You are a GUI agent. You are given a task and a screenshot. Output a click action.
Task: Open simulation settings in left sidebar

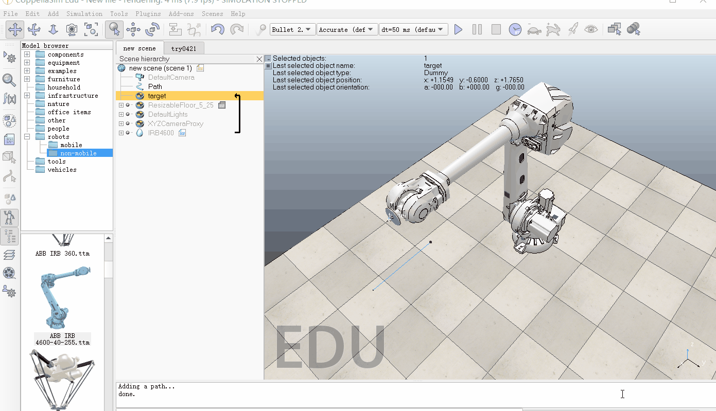9,57
